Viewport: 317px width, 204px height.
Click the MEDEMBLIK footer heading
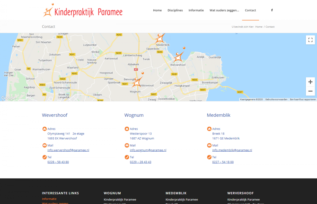tap(176, 193)
